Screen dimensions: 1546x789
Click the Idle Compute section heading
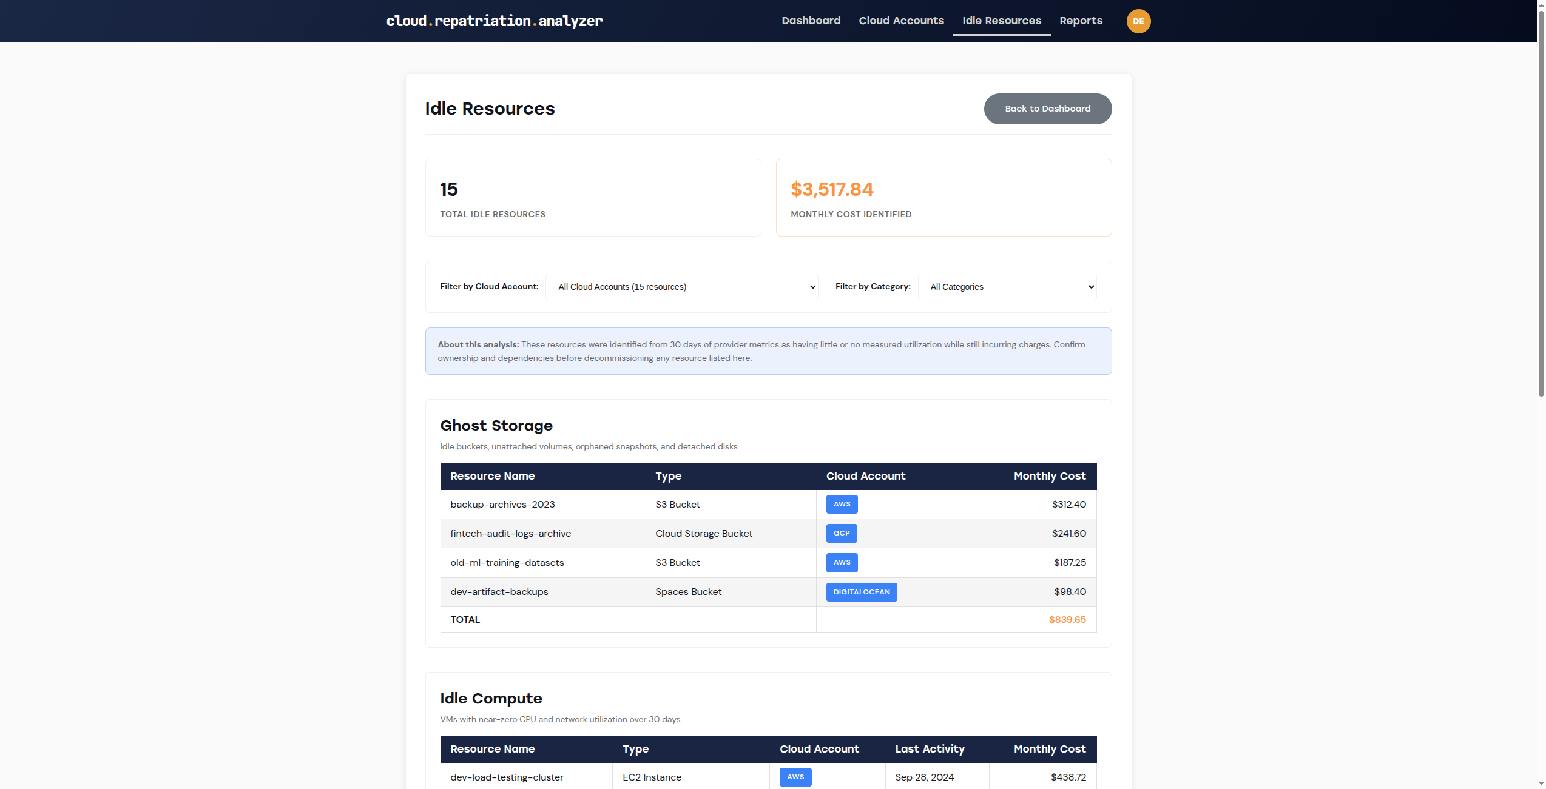[x=491, y=699]
